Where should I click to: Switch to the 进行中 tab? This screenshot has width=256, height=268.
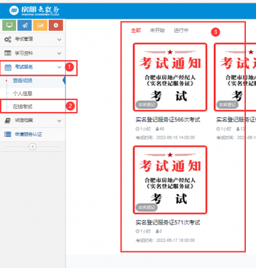(181, 30)
